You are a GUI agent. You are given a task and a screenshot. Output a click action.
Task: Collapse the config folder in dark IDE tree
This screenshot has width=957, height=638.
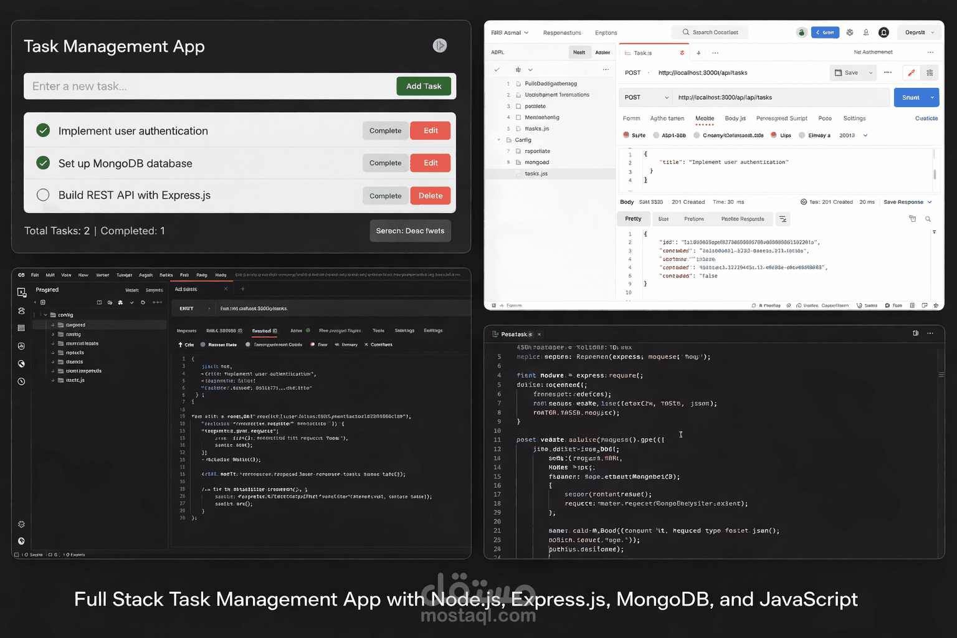click(x=45, y=315)
